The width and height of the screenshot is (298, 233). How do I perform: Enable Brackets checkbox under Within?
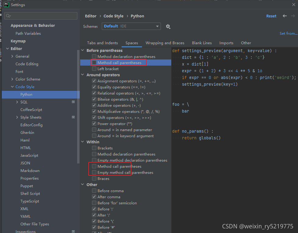tap(94, 148)
